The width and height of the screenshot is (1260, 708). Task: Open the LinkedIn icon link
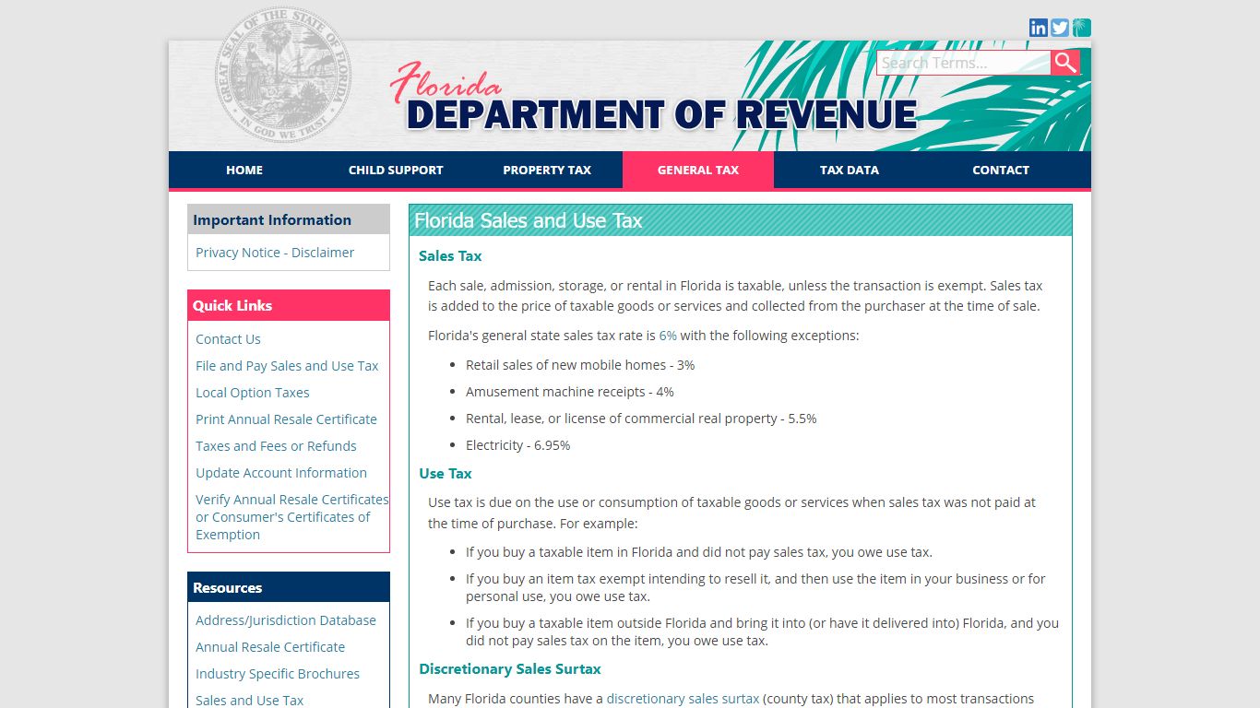[x=1039, y=28]
